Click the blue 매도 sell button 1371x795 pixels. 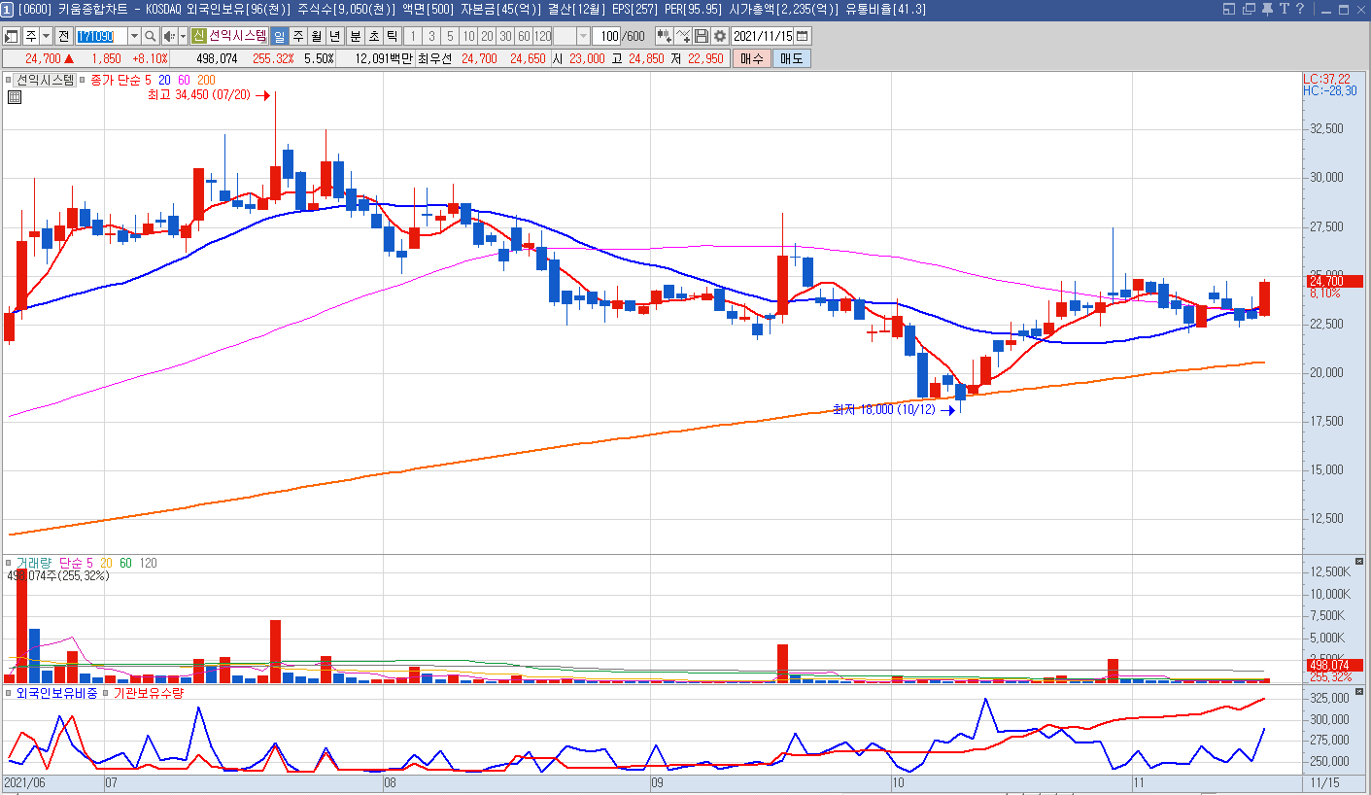click(792, 58)
